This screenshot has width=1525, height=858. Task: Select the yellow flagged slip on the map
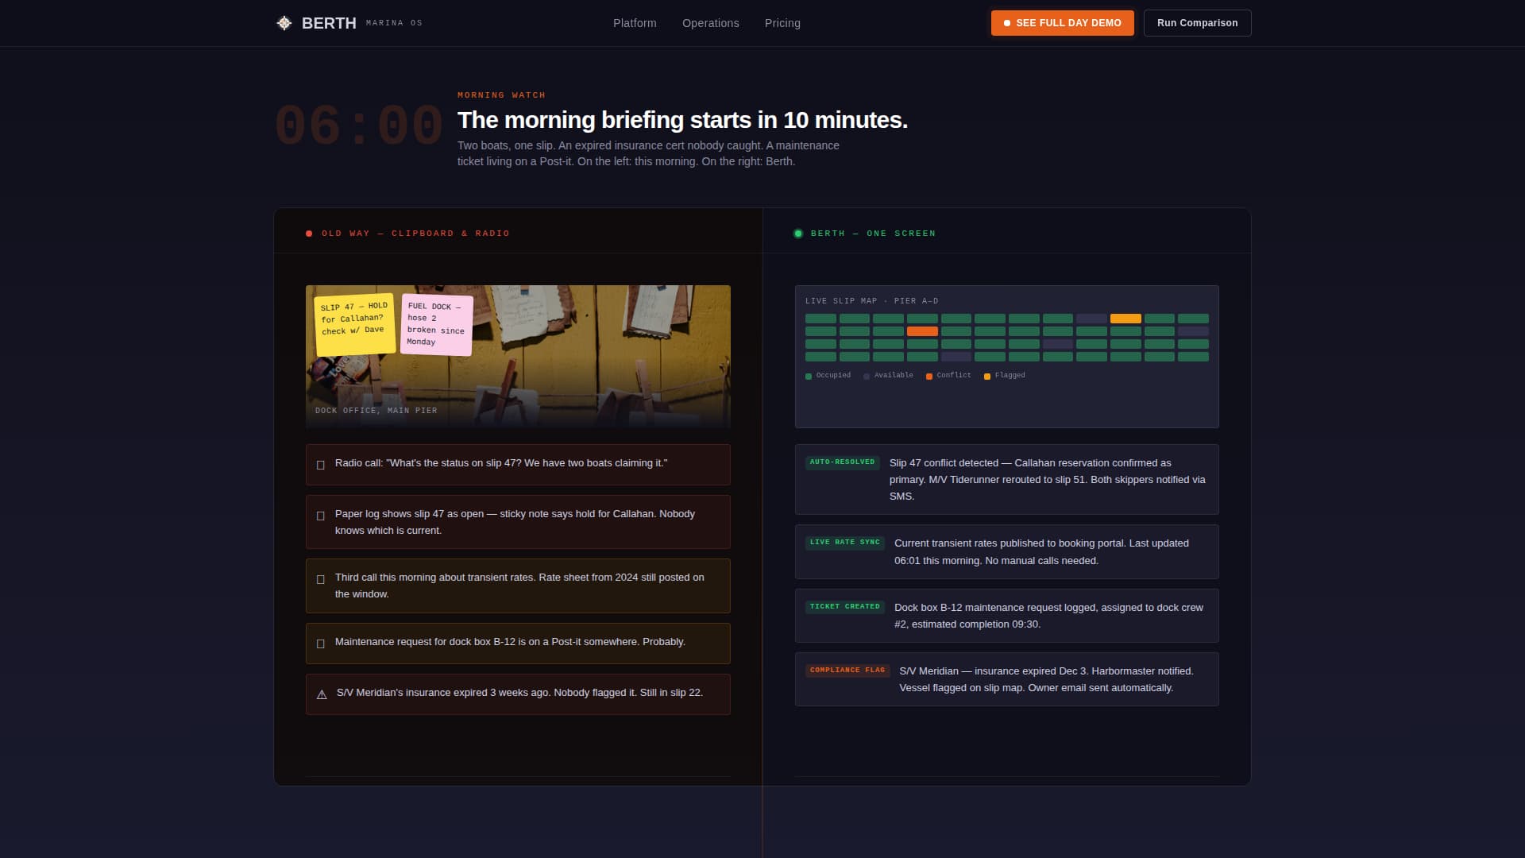1125,318
